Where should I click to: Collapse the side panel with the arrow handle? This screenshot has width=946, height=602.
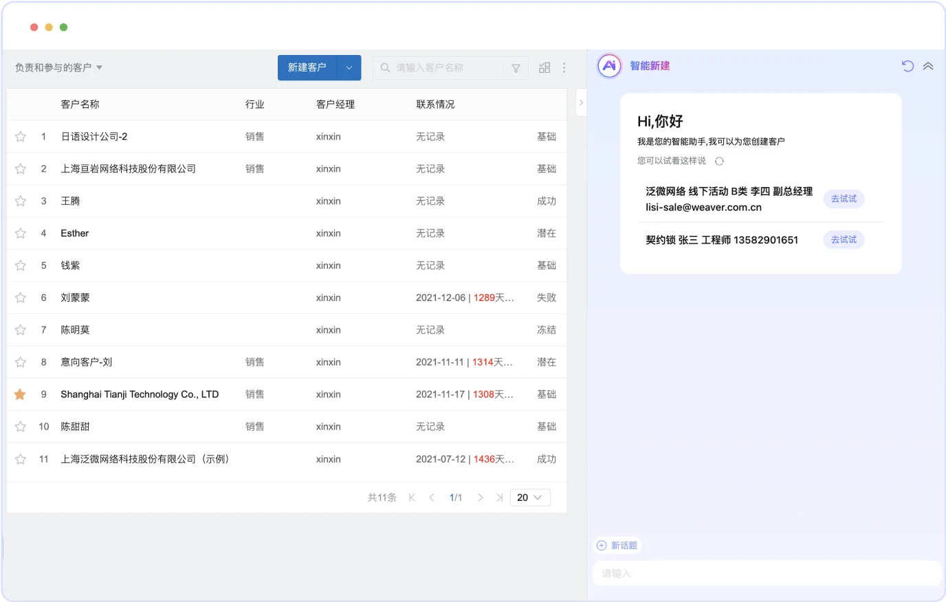point(581,102)
